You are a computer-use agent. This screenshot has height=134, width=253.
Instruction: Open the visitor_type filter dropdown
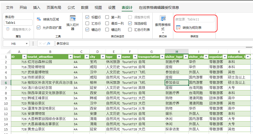tap(186, 57)
